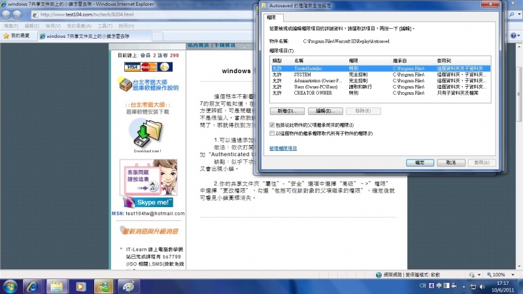This screenshot has height=294, width=523.
Task: Open a new blank IE tab
Action: [x=158, y=36]
